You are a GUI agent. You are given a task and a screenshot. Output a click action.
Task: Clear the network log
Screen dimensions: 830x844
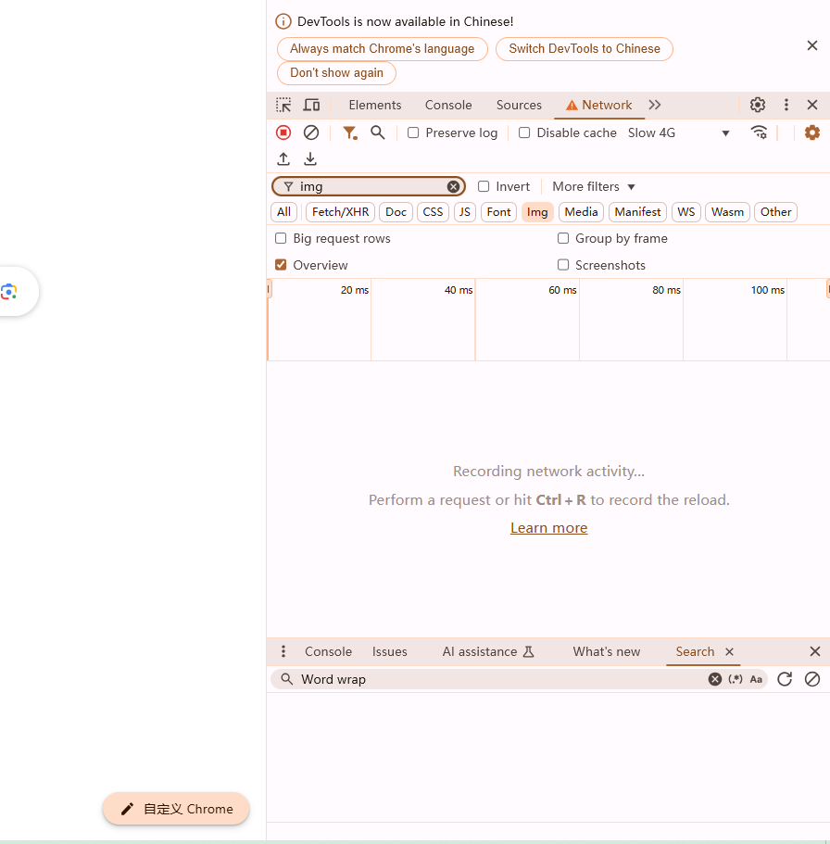tap(311, 132)
